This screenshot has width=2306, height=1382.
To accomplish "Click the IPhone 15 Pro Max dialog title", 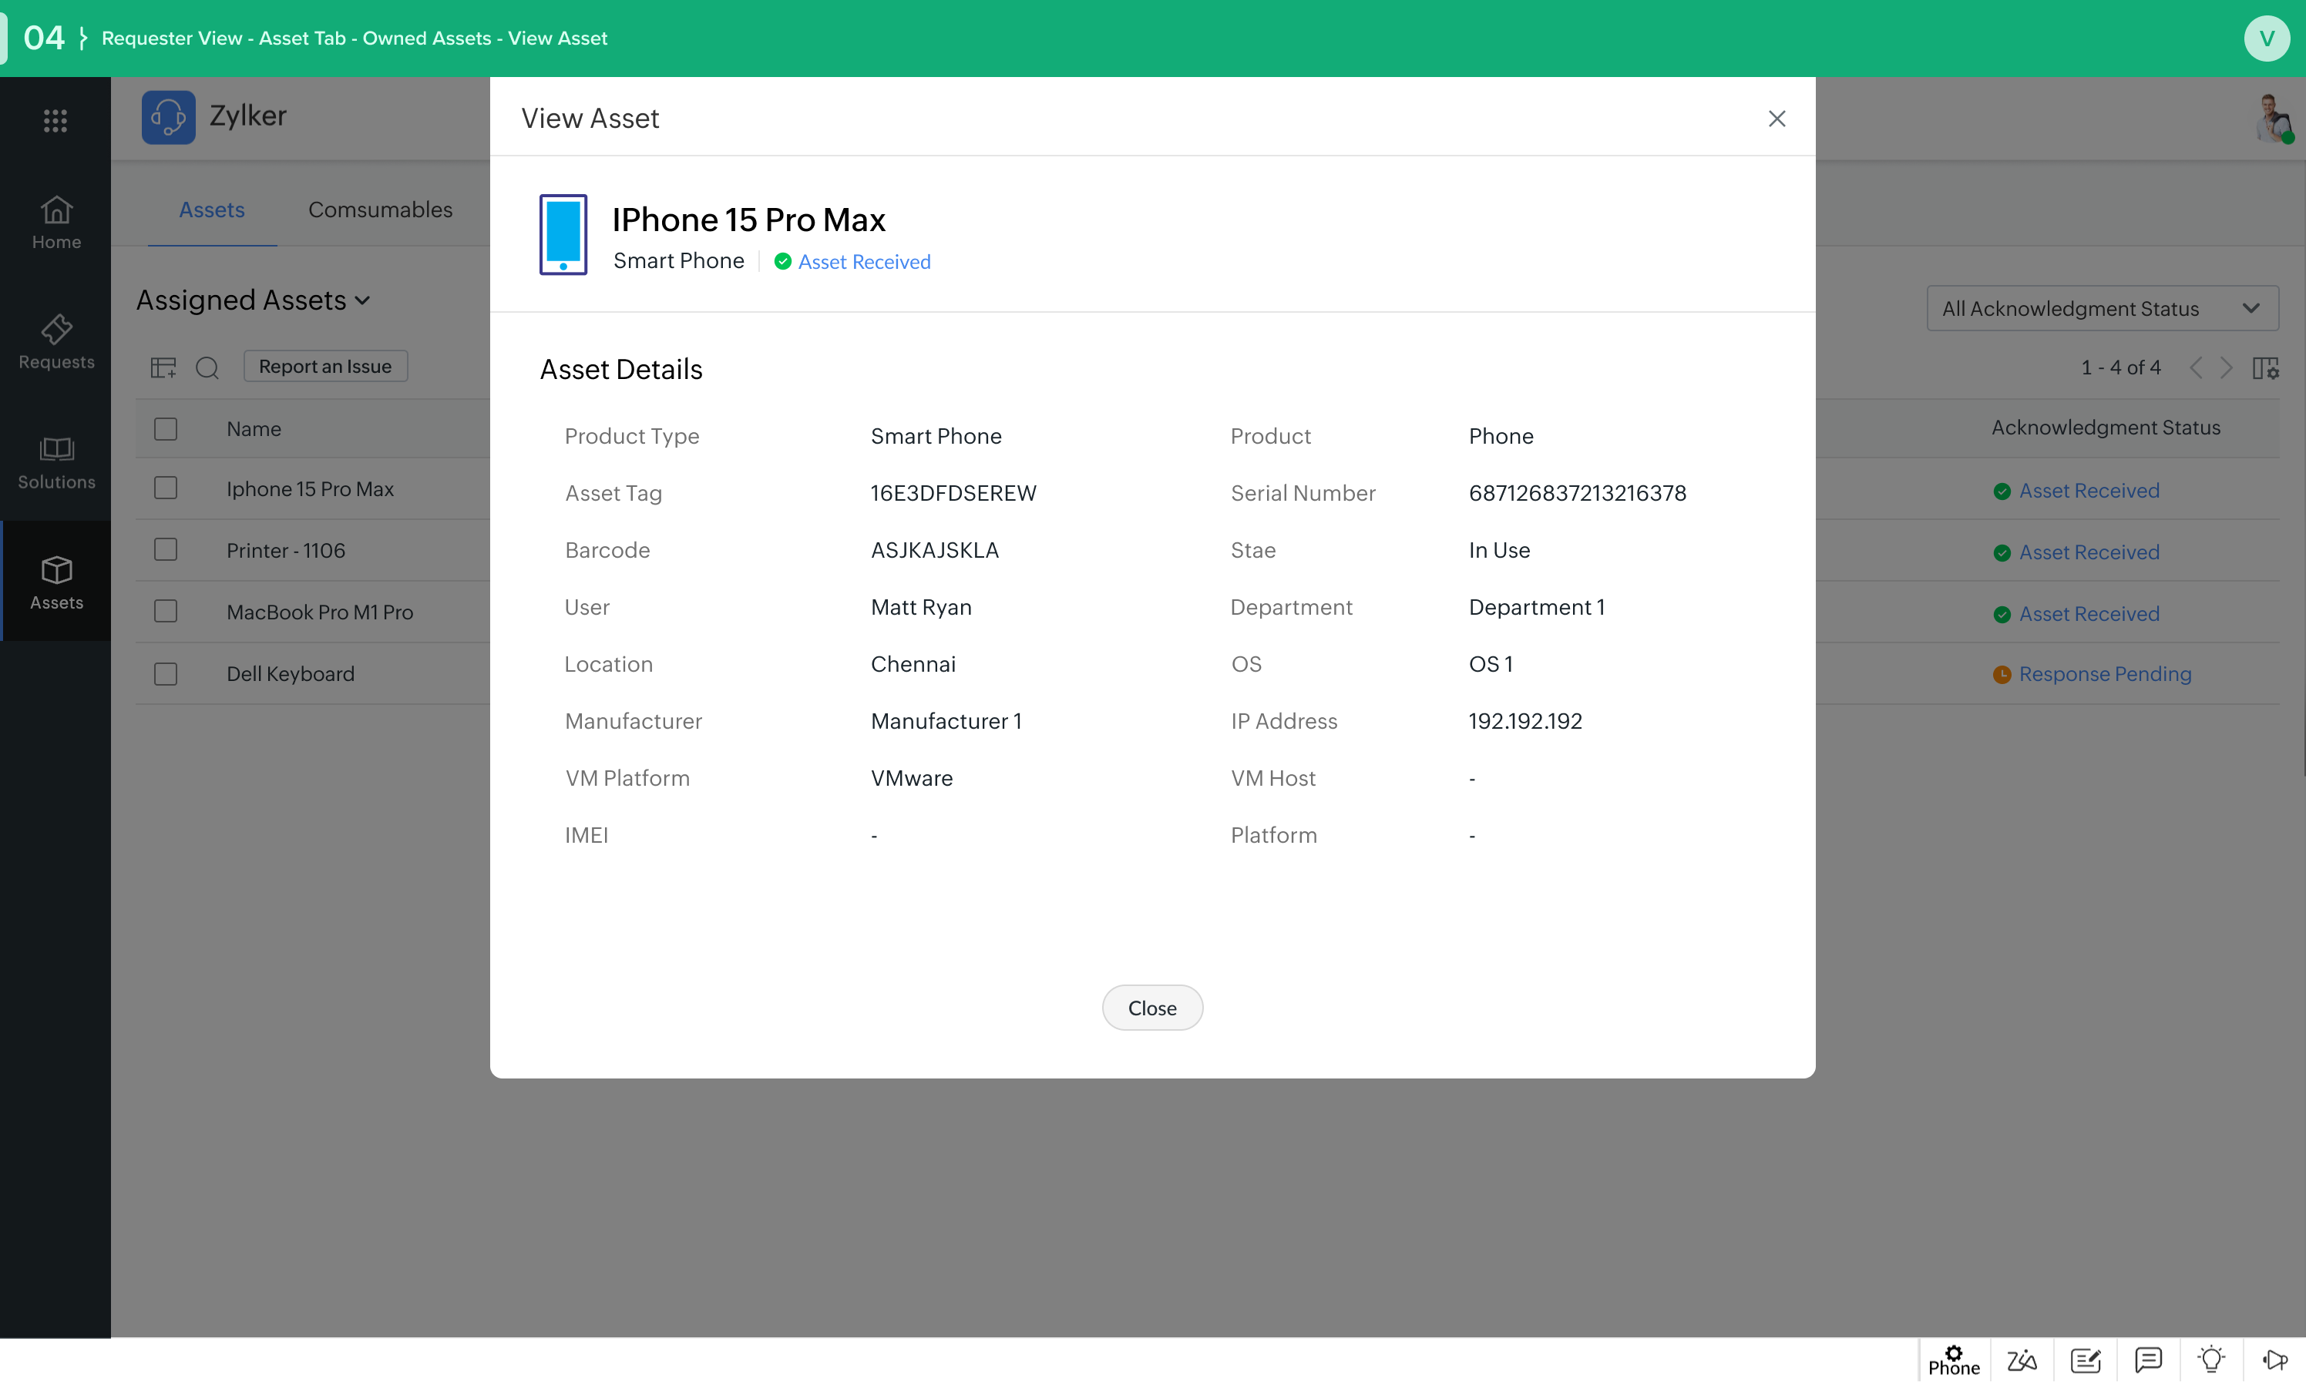I will point(748,220).
